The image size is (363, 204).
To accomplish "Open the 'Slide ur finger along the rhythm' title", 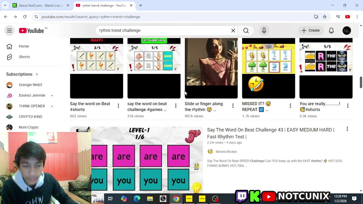I will point(204,107).
